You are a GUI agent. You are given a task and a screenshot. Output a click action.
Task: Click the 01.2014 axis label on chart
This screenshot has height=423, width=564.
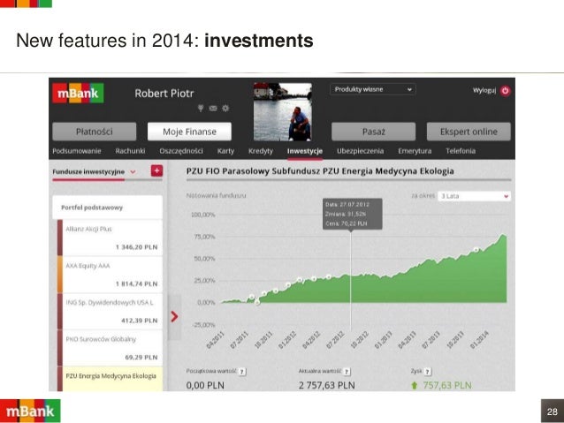(x=479, y=340)
